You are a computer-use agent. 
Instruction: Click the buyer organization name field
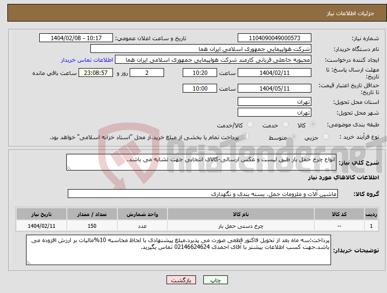tap(201, 49)
